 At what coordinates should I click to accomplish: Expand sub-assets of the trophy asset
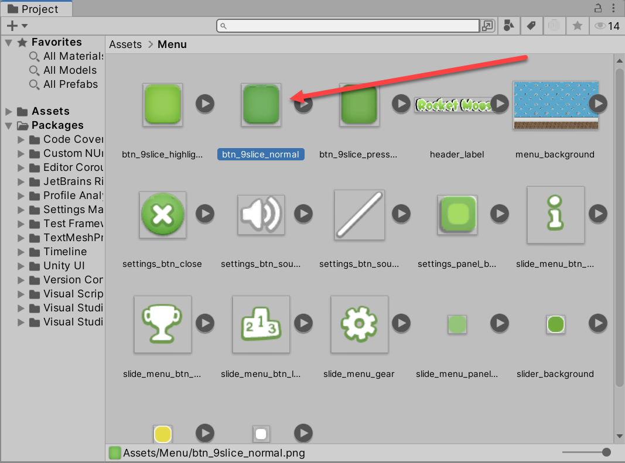(x=205, y=323)
